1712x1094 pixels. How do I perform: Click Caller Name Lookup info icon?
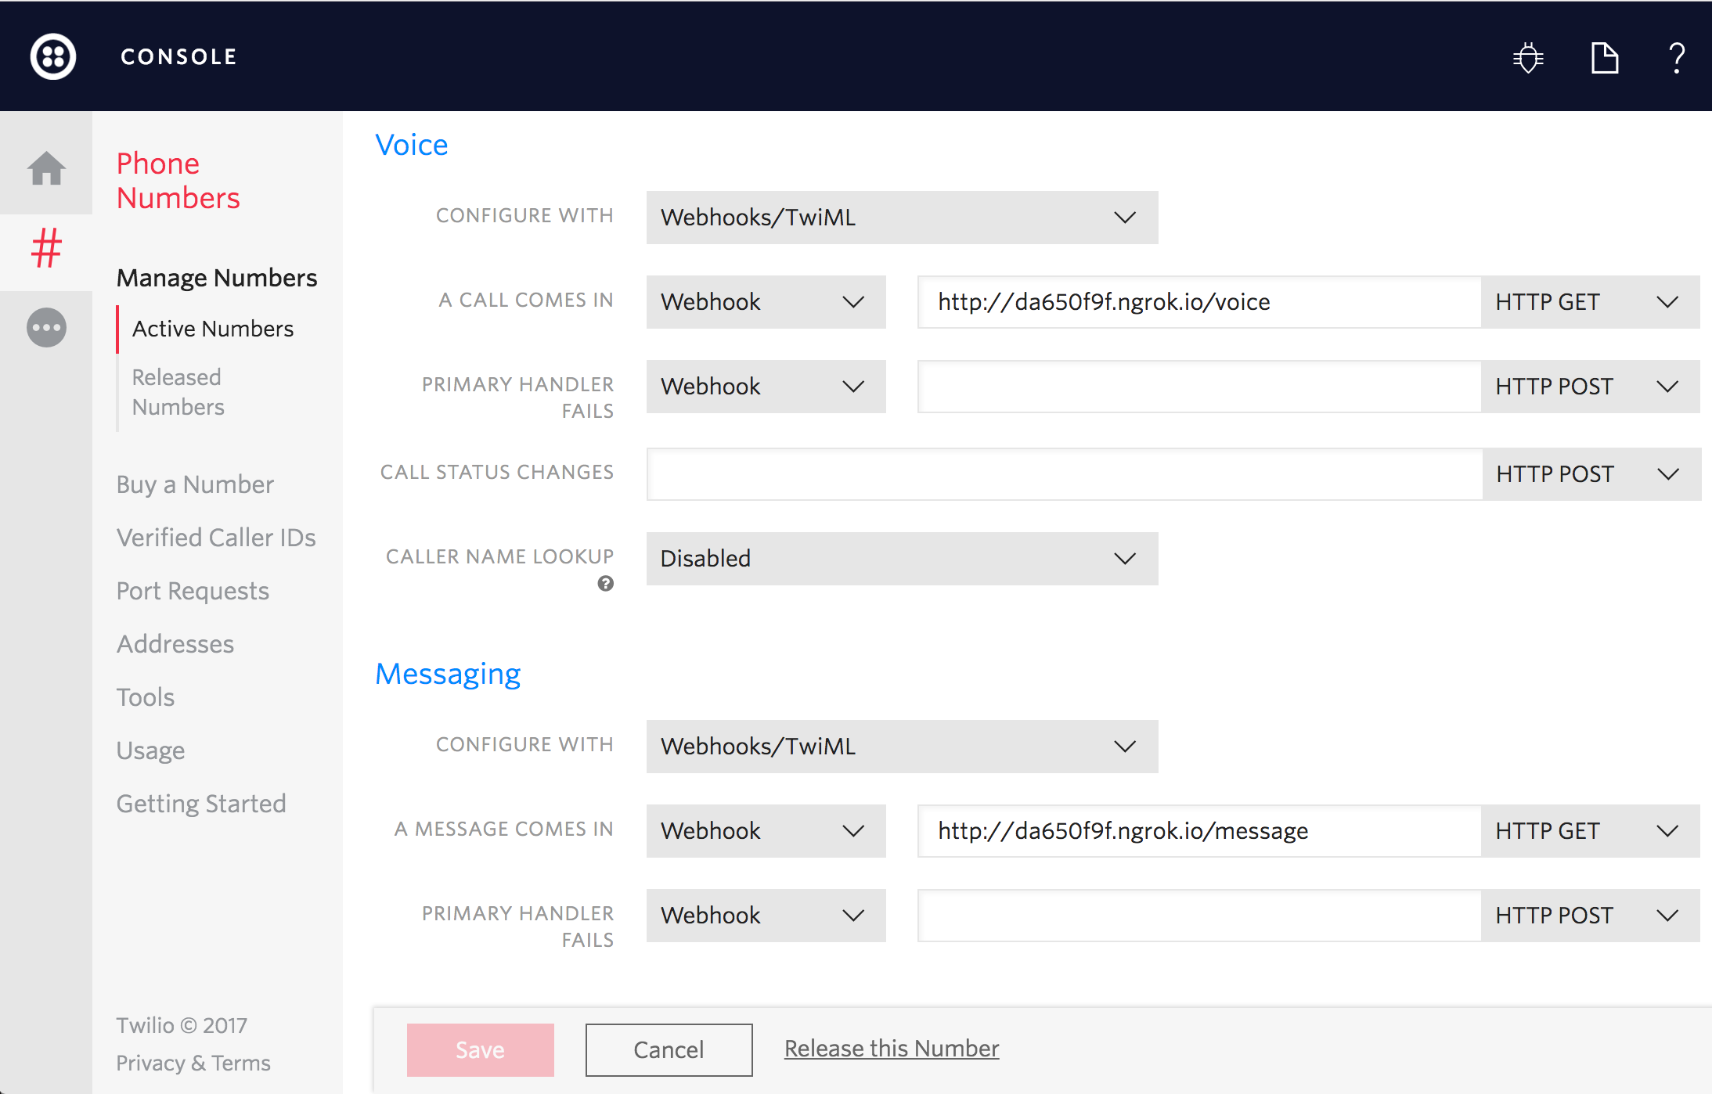(605, 584)
